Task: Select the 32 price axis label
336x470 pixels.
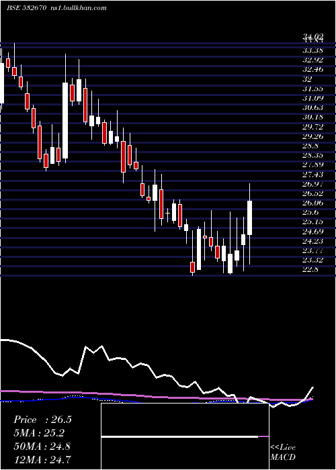Action: click(x=308, y=79)
